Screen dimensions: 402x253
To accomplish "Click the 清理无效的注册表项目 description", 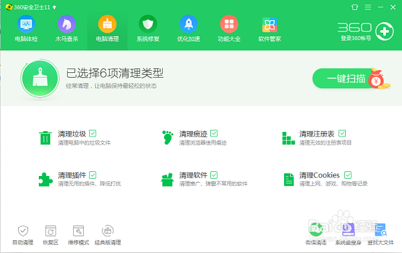I will [x=326, y=143].
